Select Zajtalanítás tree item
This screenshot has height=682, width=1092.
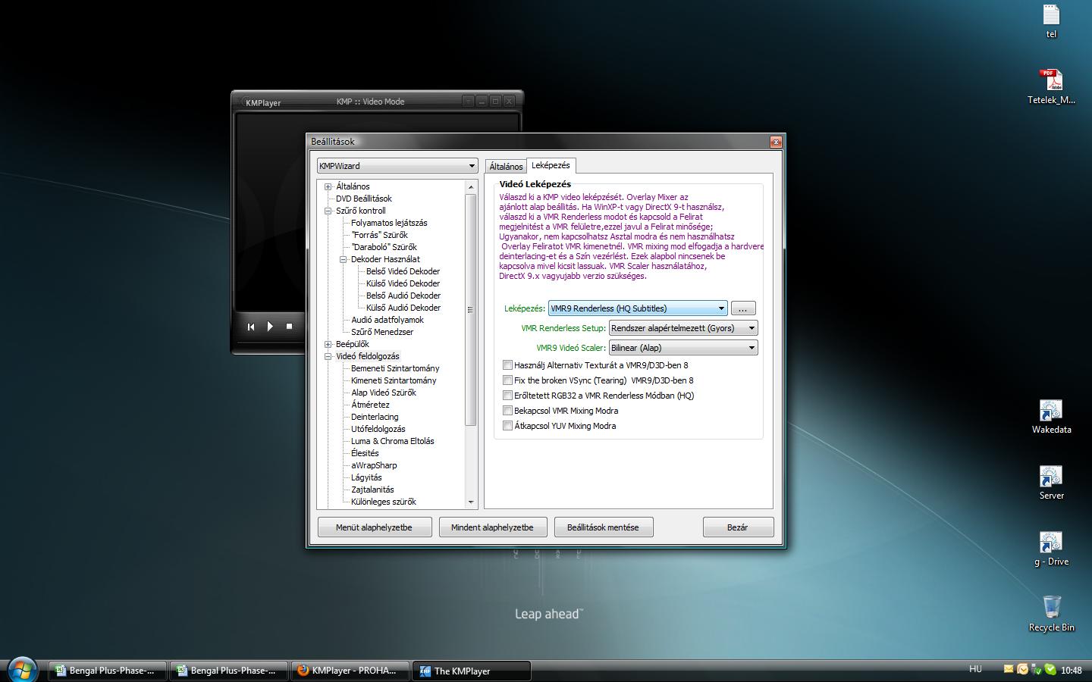(372, 490)
